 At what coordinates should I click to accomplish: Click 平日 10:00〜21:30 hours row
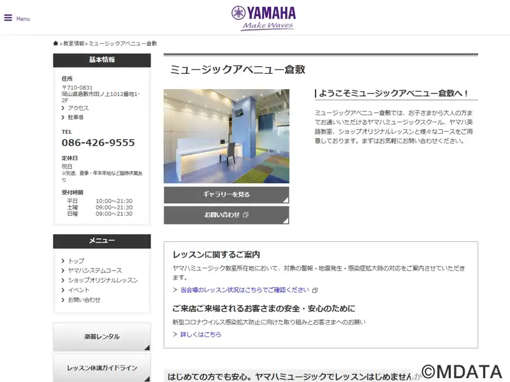[x=100, y=201]
